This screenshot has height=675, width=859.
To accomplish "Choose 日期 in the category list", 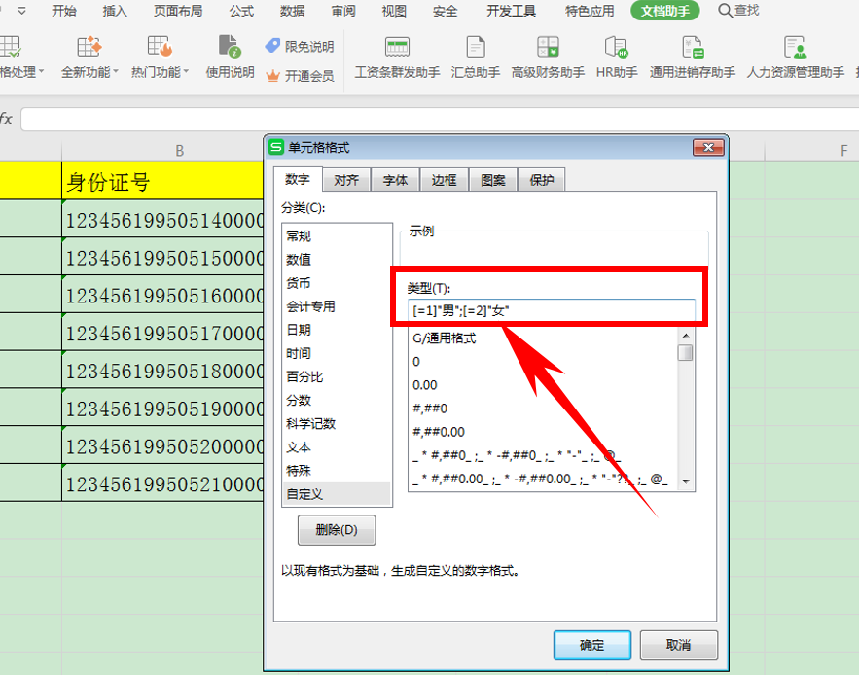I will coord(337,330).
